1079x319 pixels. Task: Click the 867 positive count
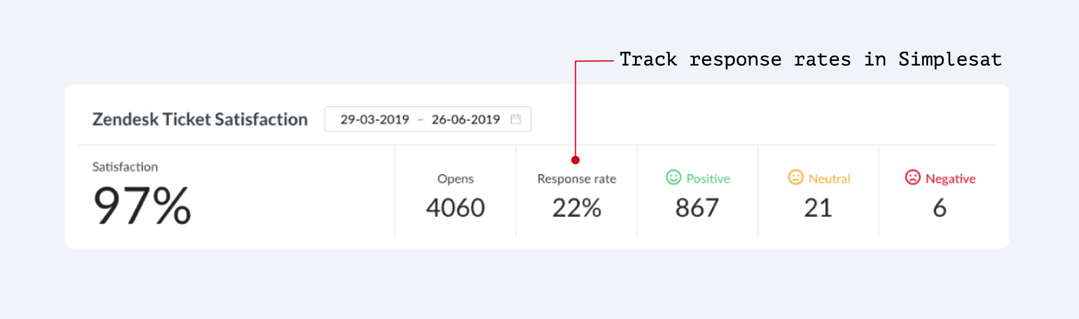coord(697,208)
